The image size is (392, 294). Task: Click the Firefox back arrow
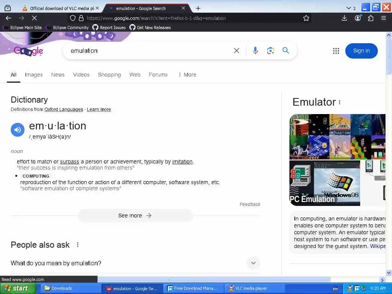[x=8, y=18]
